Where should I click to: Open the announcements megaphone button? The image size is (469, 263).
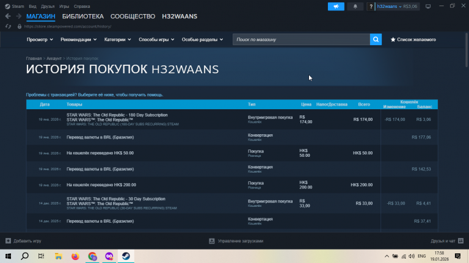coord(336,6)
